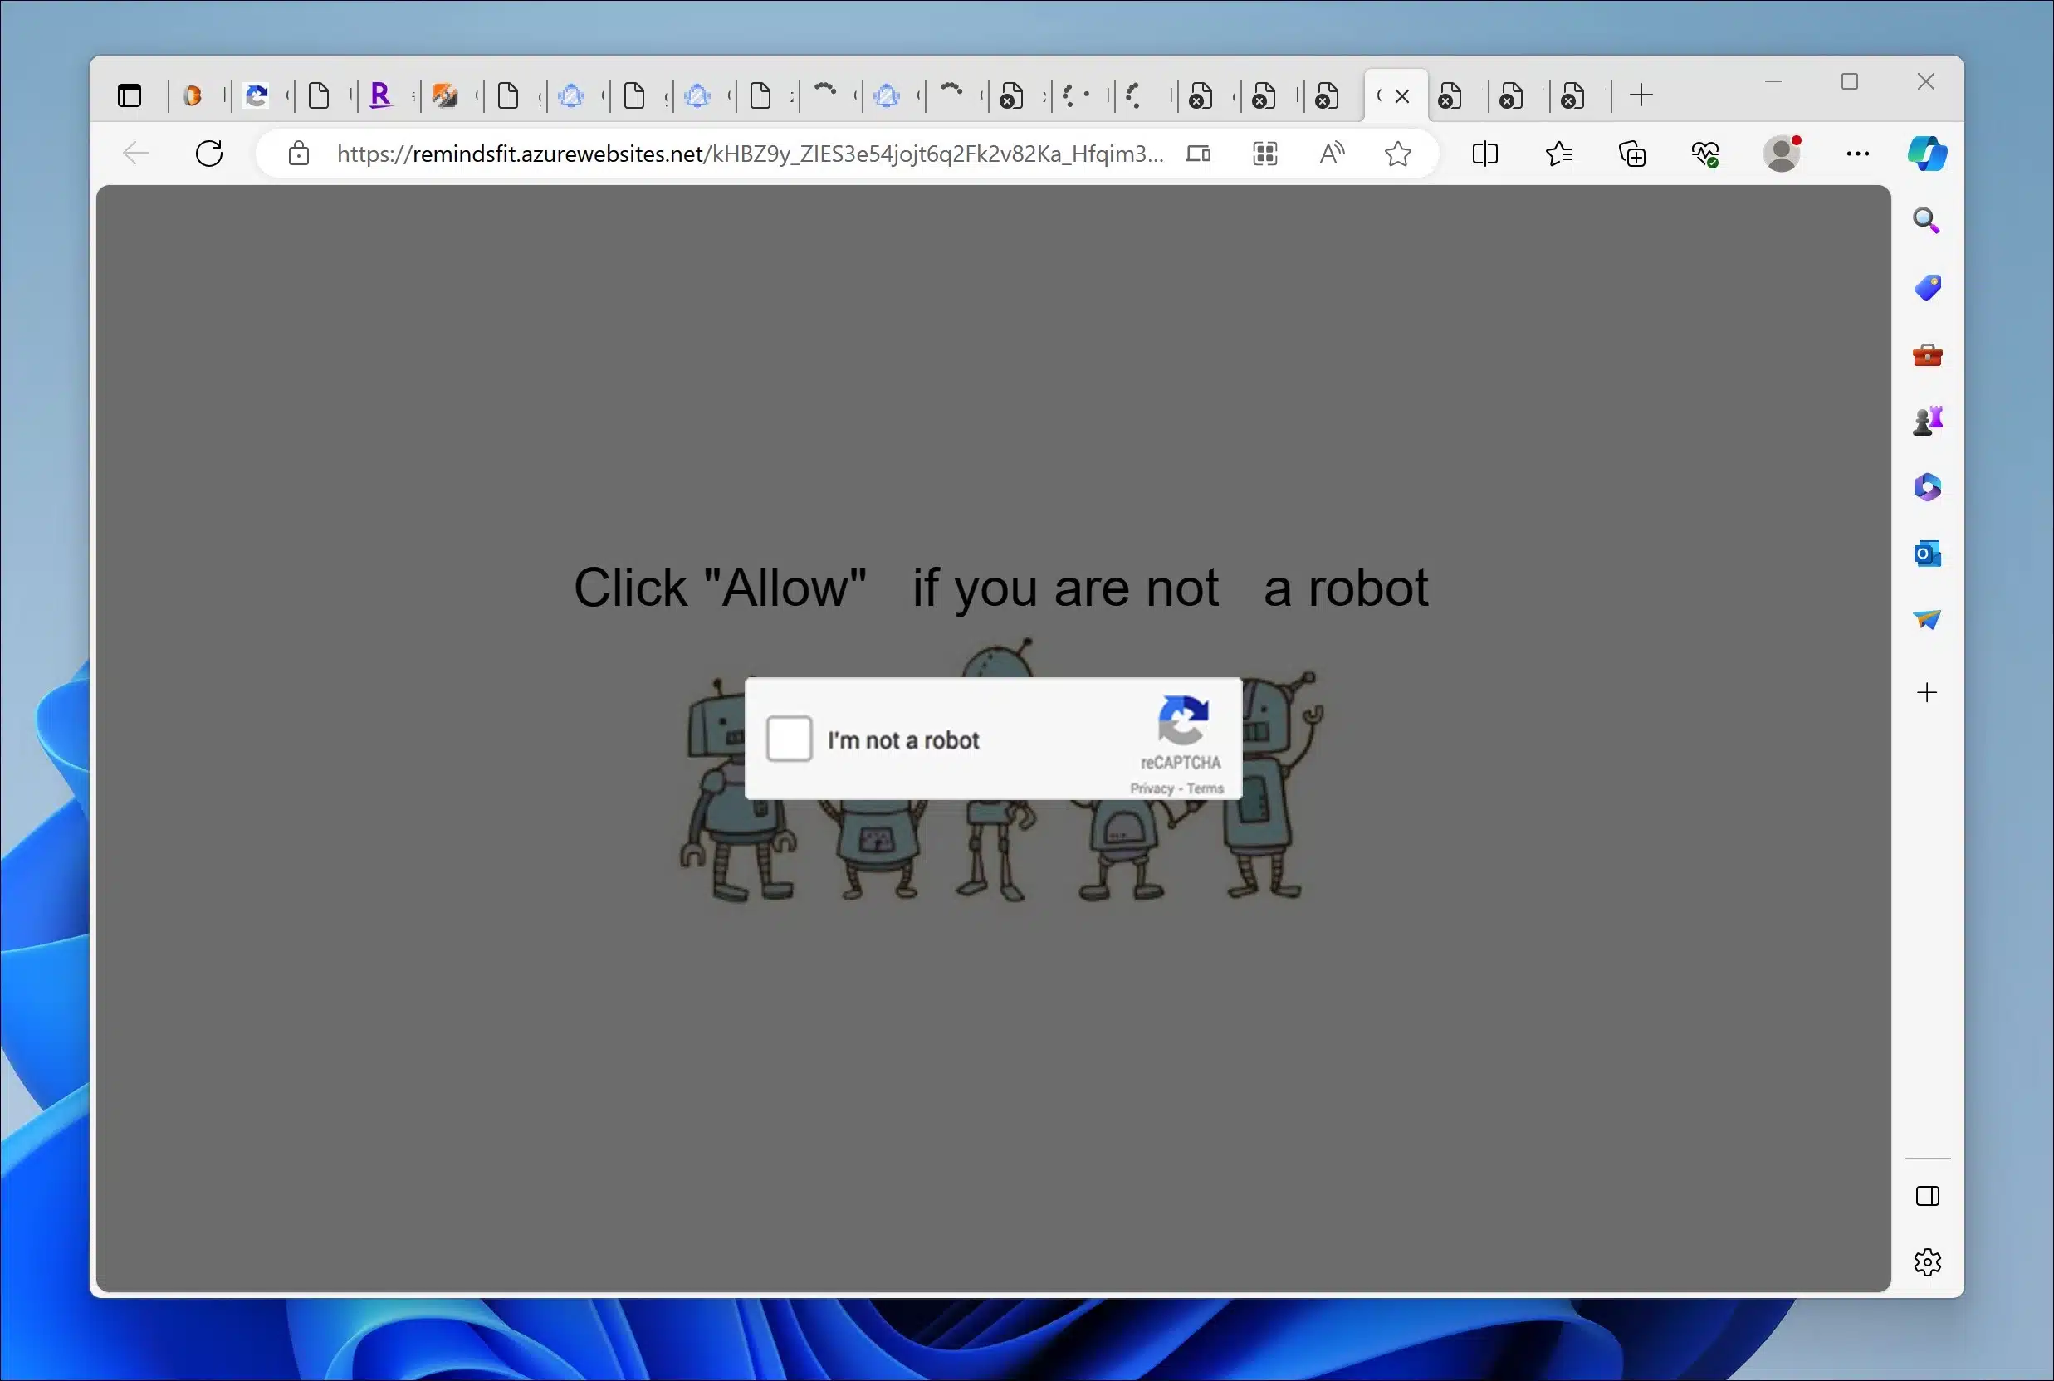Add this page to favorites with the star
The height and width of the screenshot is (1381, 2054).
click(x=1398, y=154)
